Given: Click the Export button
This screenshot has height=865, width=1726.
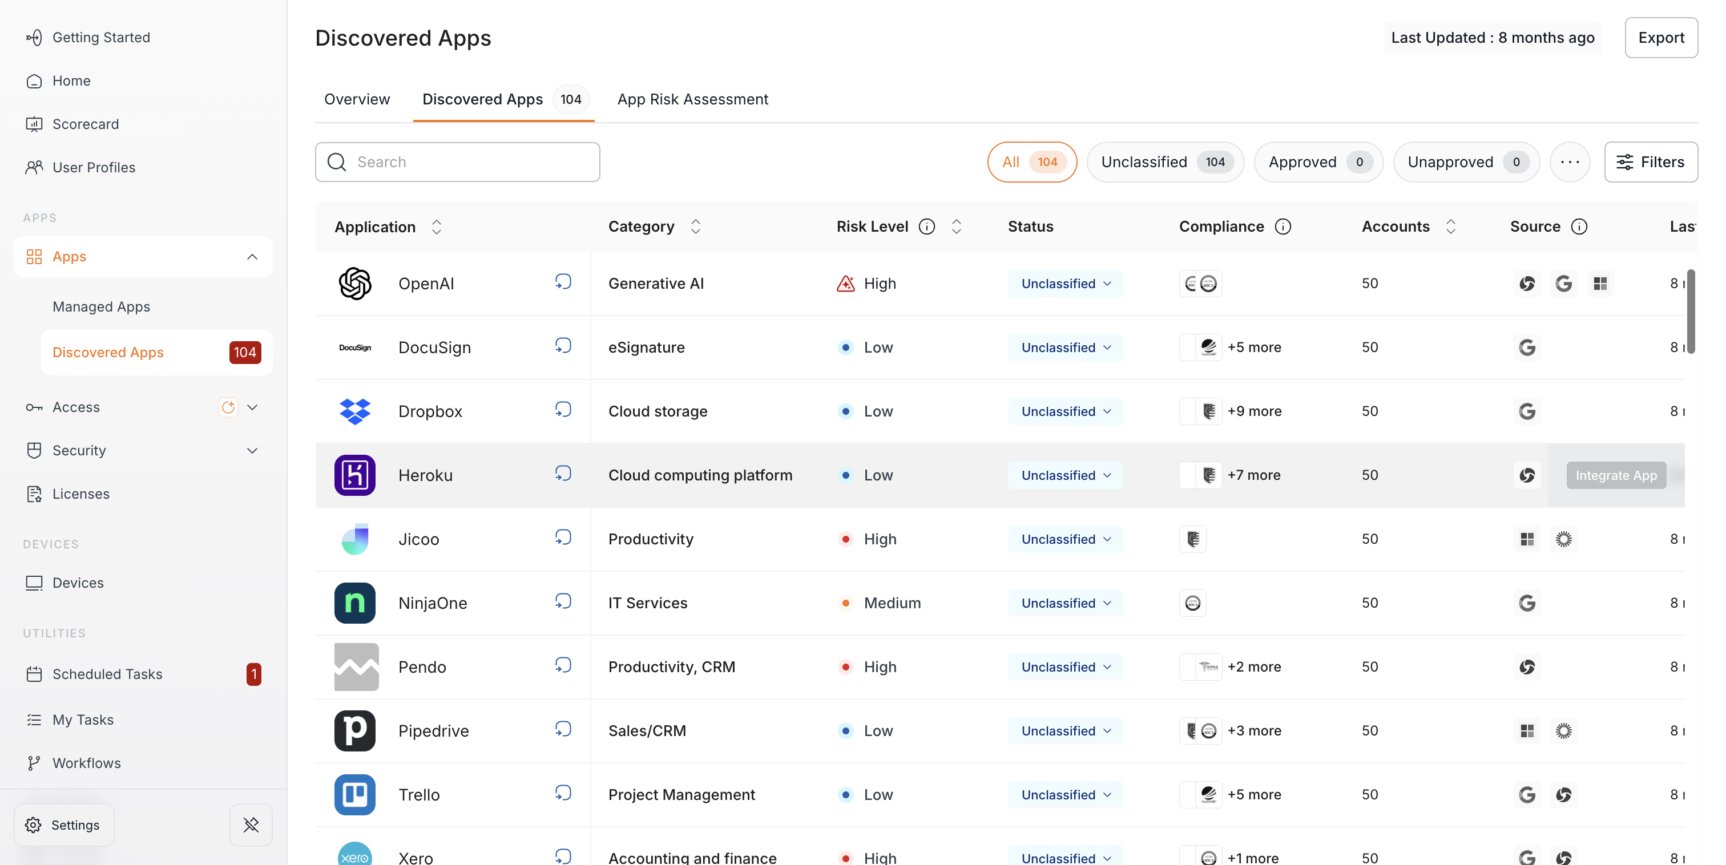Looking at the screenshot, I should tap(1661, 38).
